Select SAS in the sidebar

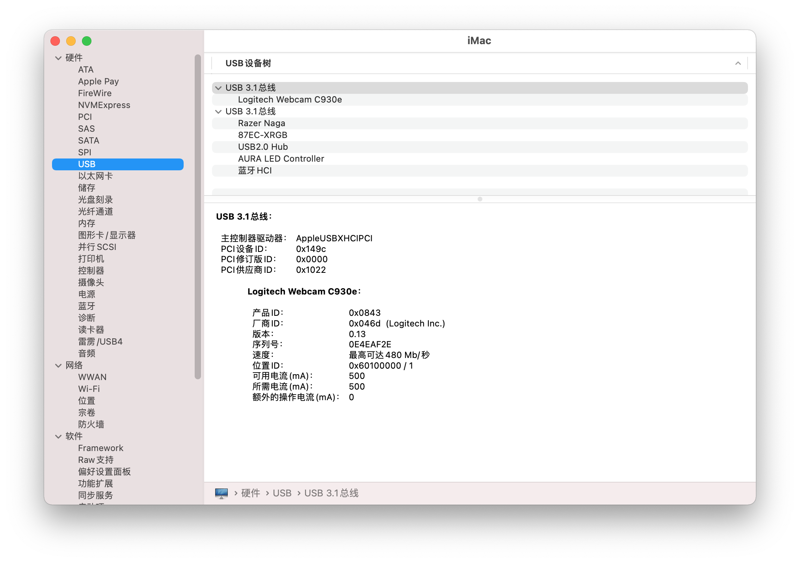coord(86,129)
